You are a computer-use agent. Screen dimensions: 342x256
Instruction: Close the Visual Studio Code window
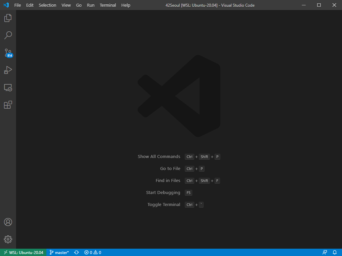[334, 5]
